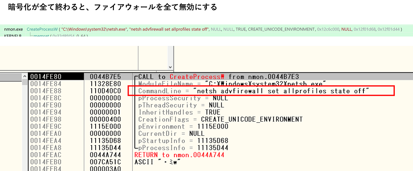Screen dimensions: 413x171
Task: Click the "pProcessInfo = 11135D44" line
Action: point(183,148)
